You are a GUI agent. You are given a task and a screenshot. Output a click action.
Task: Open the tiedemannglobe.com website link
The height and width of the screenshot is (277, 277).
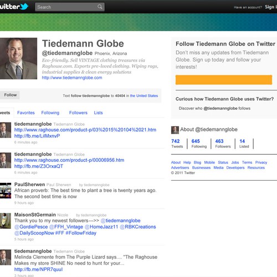(x=72, y=78)
